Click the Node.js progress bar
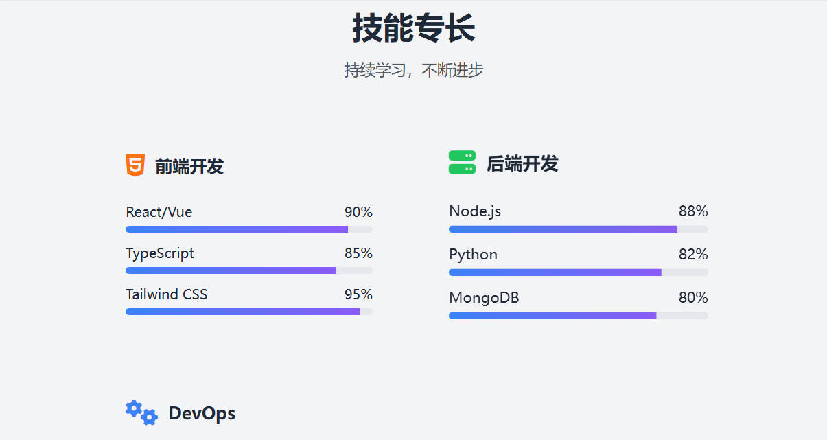The height and width of the screenshot is (440, 827). click(x=579, y=229)
